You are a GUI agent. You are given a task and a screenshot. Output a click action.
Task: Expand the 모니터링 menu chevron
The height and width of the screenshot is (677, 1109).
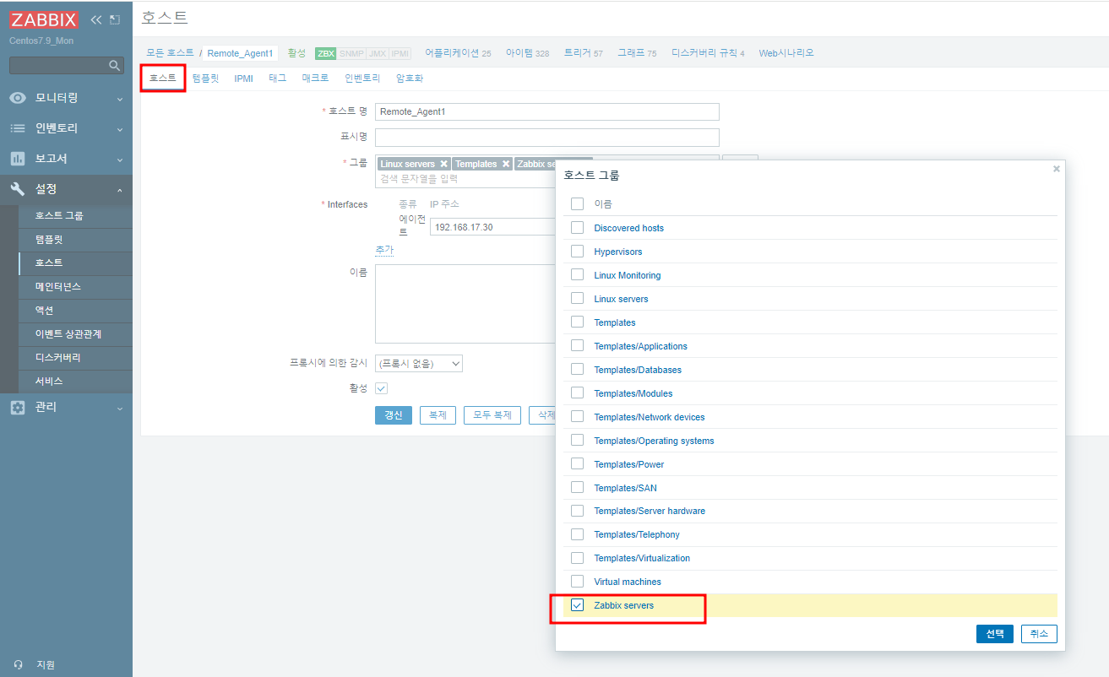click(x=120, y=99)
